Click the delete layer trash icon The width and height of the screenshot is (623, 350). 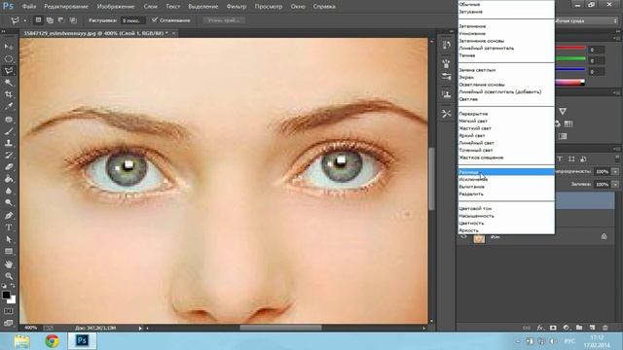coord(605,328)
